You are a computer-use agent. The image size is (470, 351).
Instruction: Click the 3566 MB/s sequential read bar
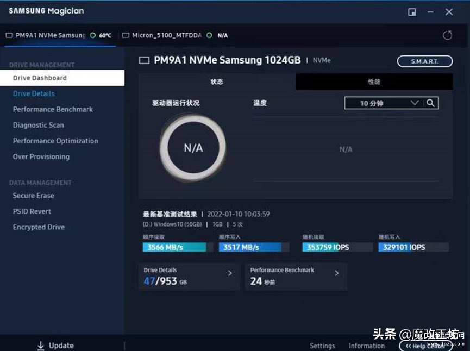[x=178, y=247]
